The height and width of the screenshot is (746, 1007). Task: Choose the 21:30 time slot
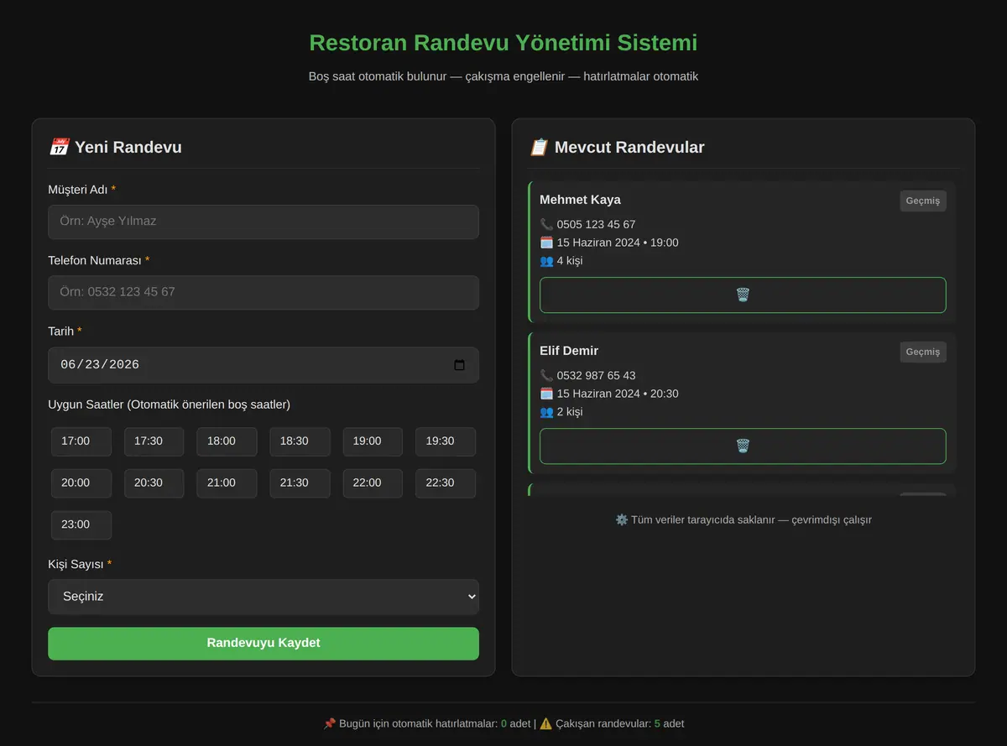point(300,483)
